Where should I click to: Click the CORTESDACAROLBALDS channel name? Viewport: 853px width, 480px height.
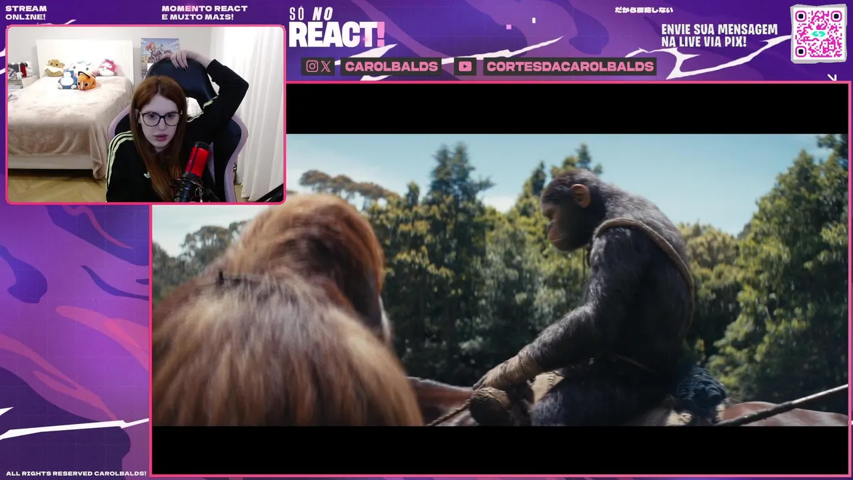click(x=570, y=66)
